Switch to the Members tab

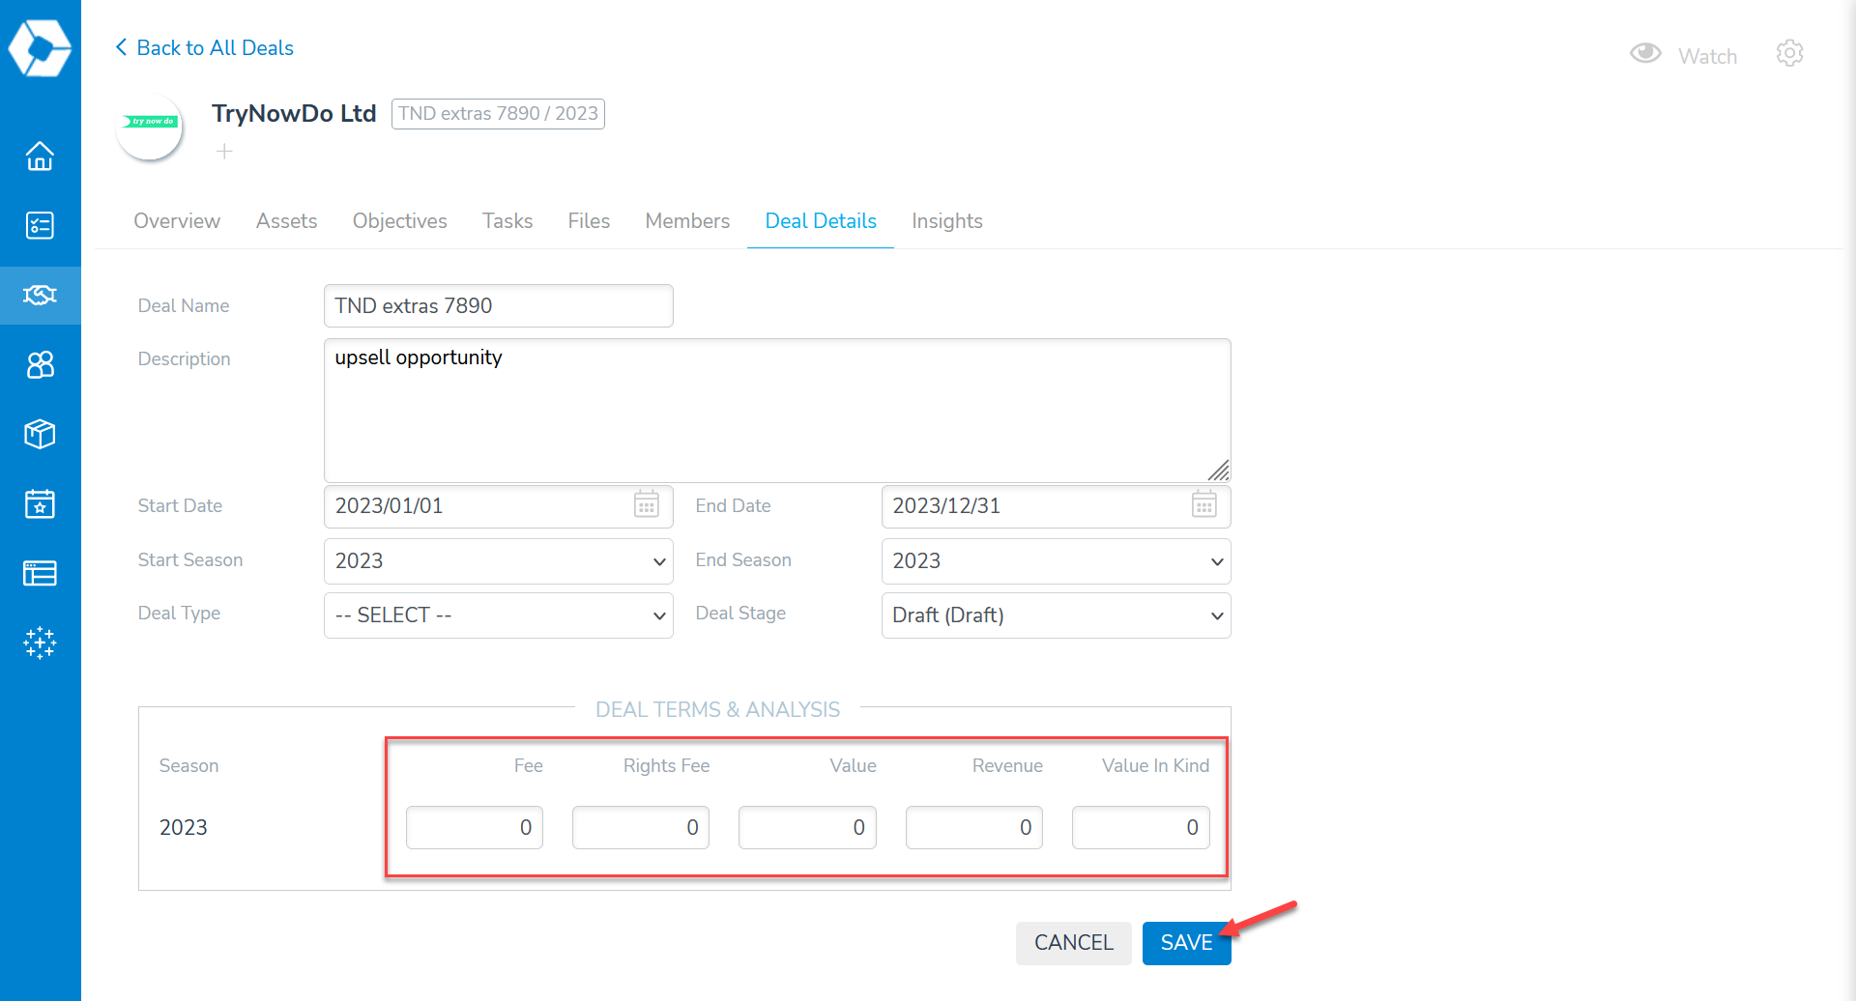[687, 221]
